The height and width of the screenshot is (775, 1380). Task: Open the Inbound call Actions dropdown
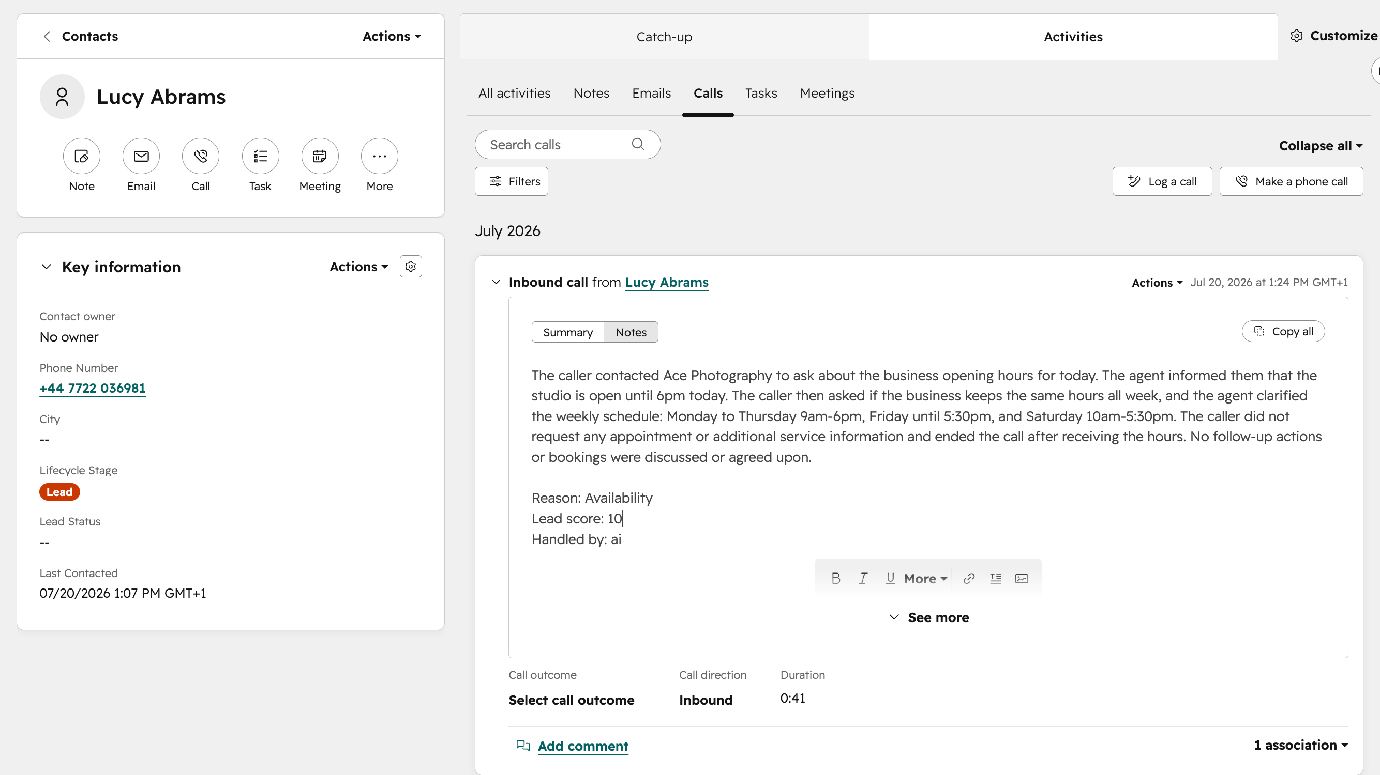coord(1157,283)
